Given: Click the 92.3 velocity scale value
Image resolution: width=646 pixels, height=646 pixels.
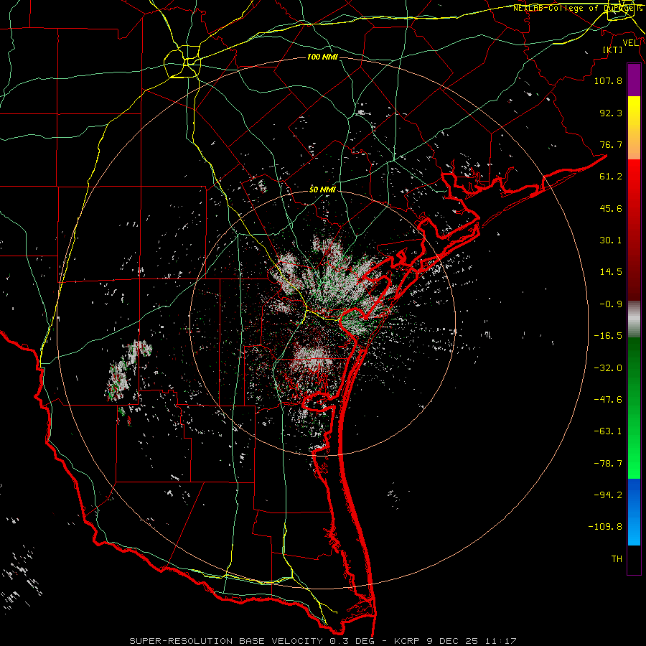Looking at the screenshot, I should point(611,113).
